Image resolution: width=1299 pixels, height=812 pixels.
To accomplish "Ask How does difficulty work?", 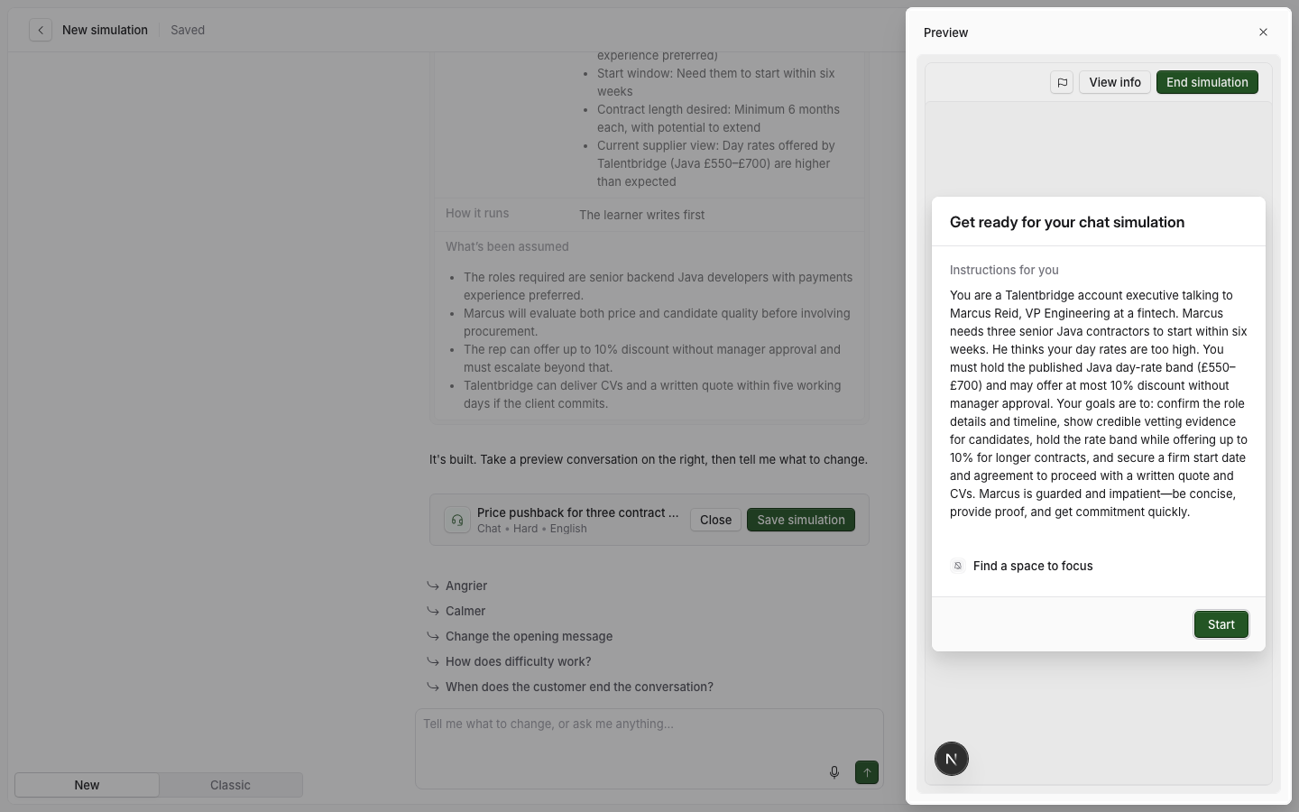I will 519,661.
